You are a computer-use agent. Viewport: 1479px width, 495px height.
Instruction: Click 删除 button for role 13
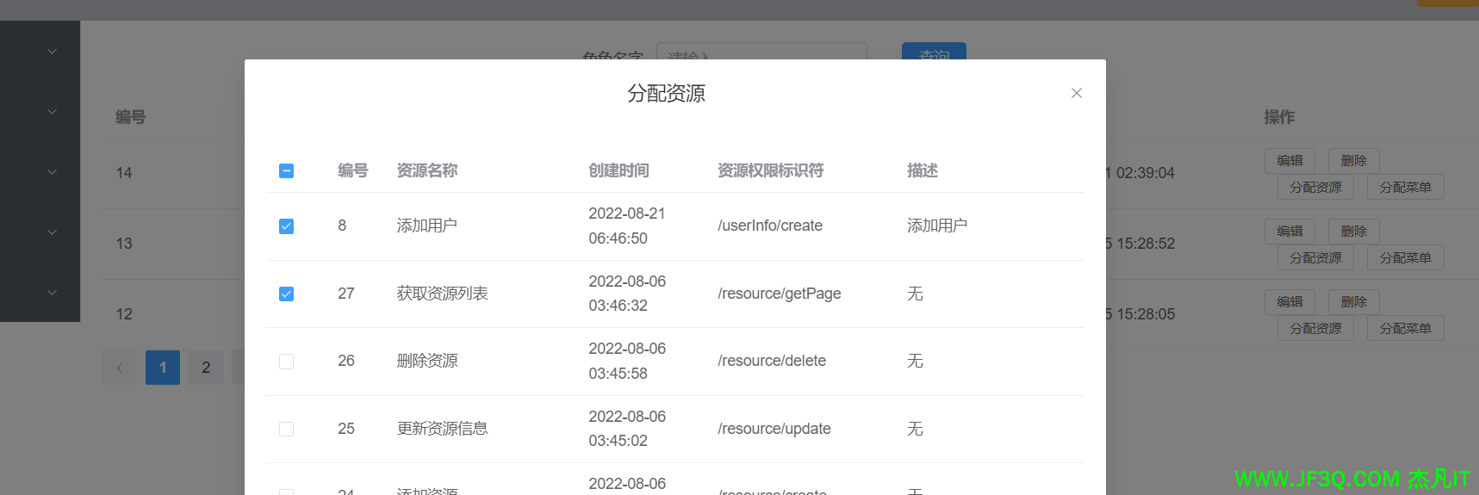(x=1353, y=231)
